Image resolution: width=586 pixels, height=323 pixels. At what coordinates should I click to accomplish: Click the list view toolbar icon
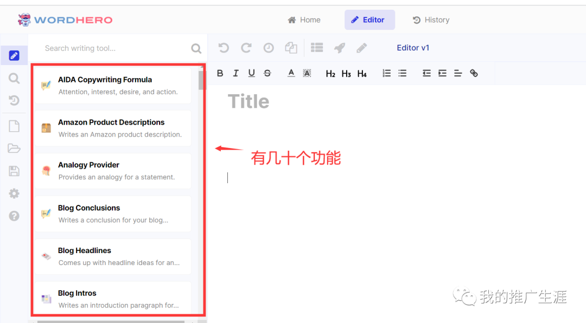click(x=317, y=48)
